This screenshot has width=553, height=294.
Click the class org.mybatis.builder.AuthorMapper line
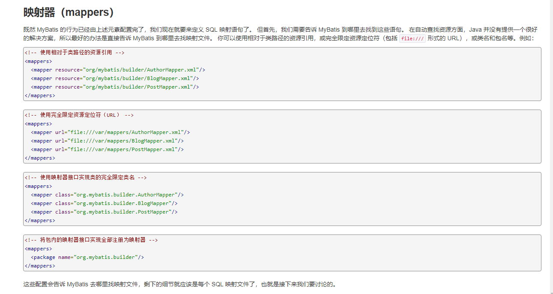coord(107,195)
